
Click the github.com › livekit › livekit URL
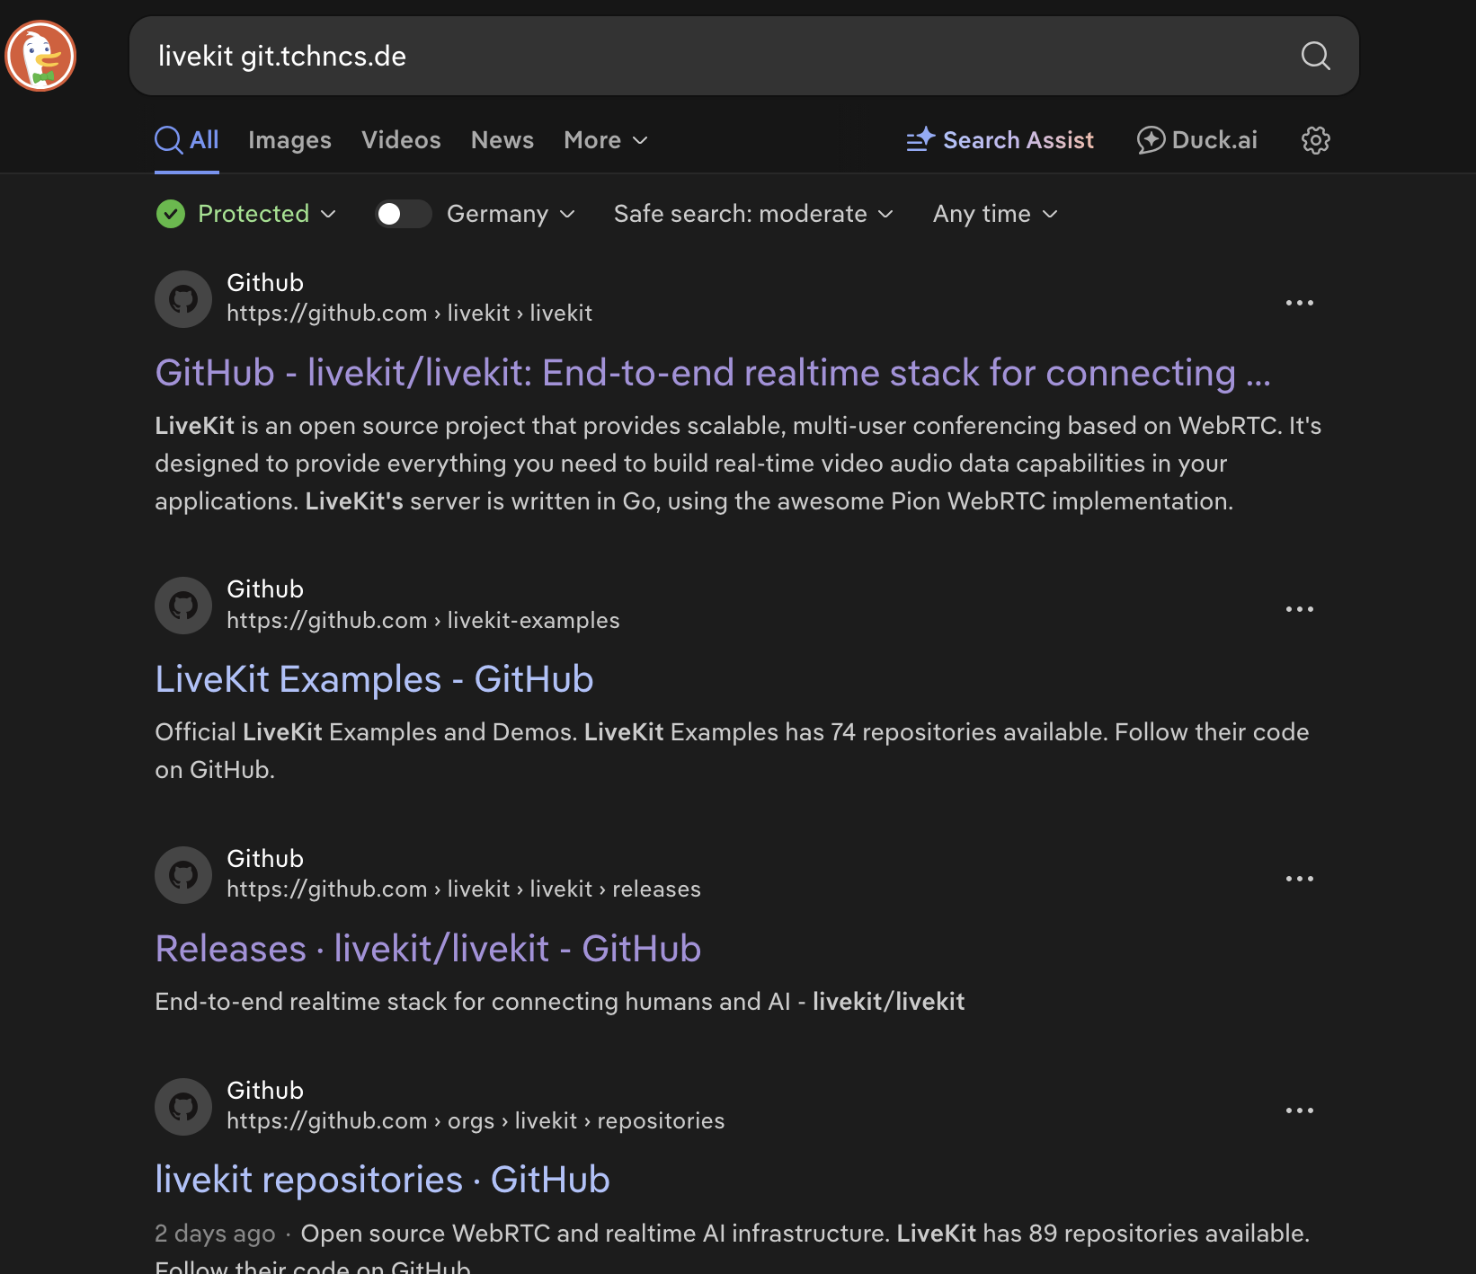(x=409, y=314)
